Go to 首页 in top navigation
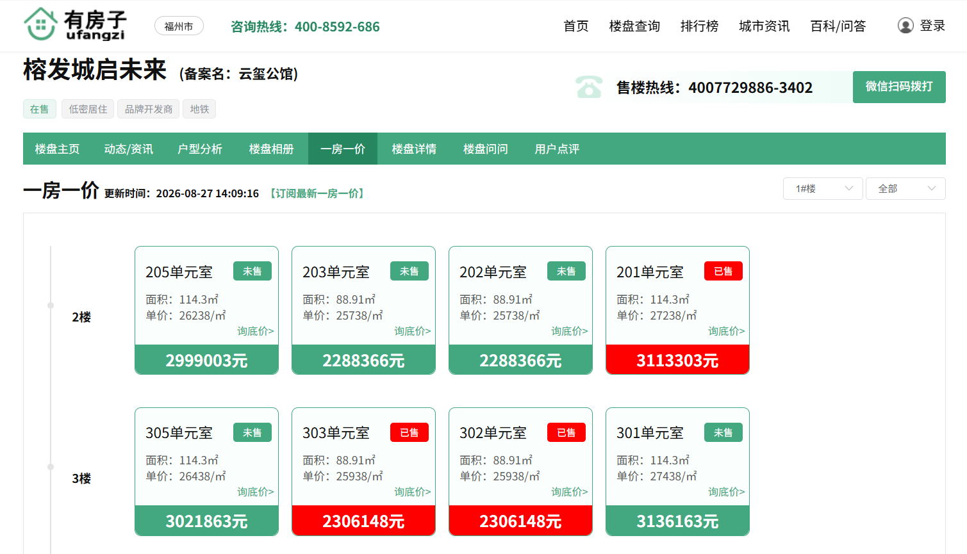Image resolution: width=967 pixels, height=554 pixels. click(x=576, y=26)
